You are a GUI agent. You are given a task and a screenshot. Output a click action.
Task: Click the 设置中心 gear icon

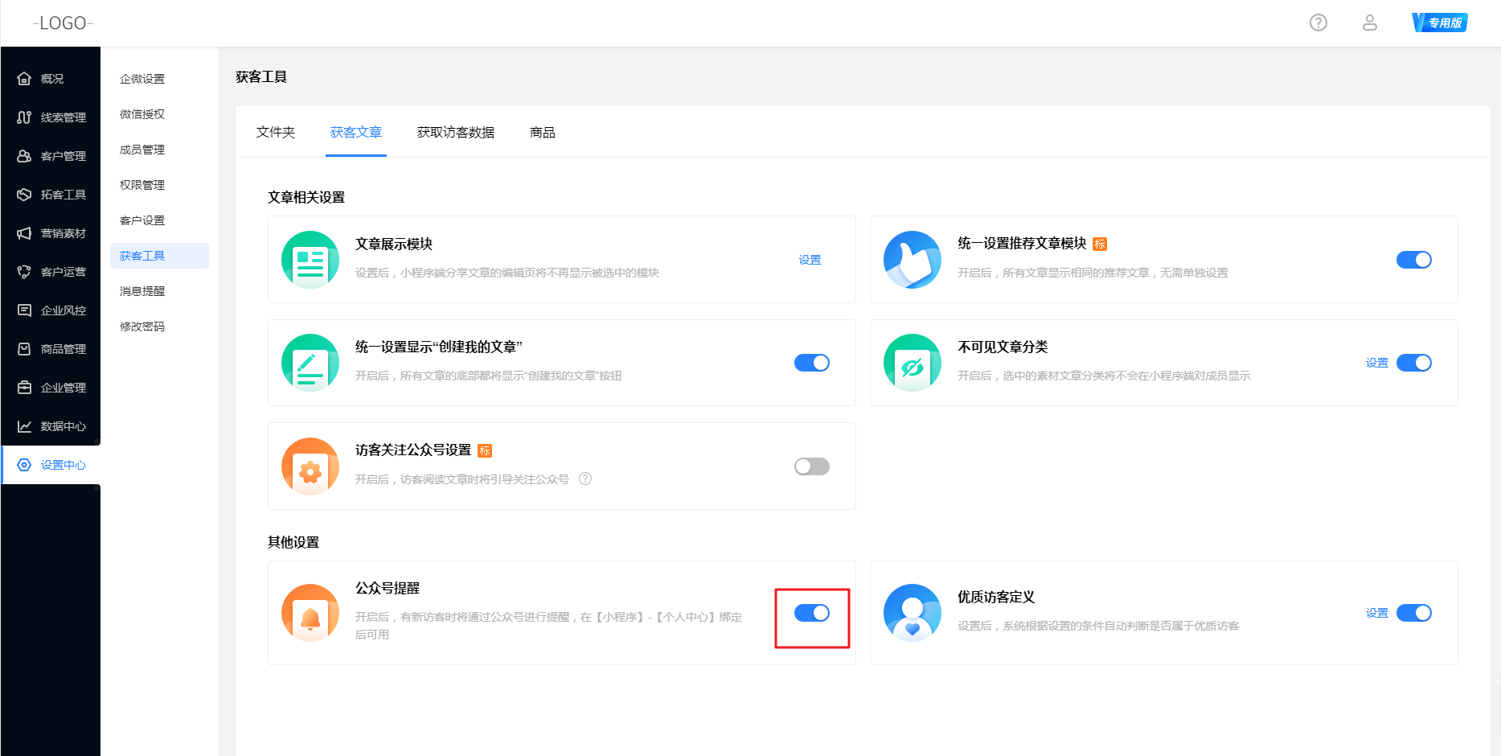[x=24, y=465]
